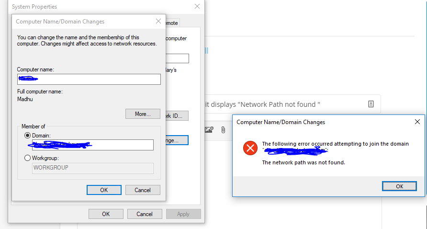Cancel the Computer Name/Domain Changes dialog

click(x=143, y=190)
